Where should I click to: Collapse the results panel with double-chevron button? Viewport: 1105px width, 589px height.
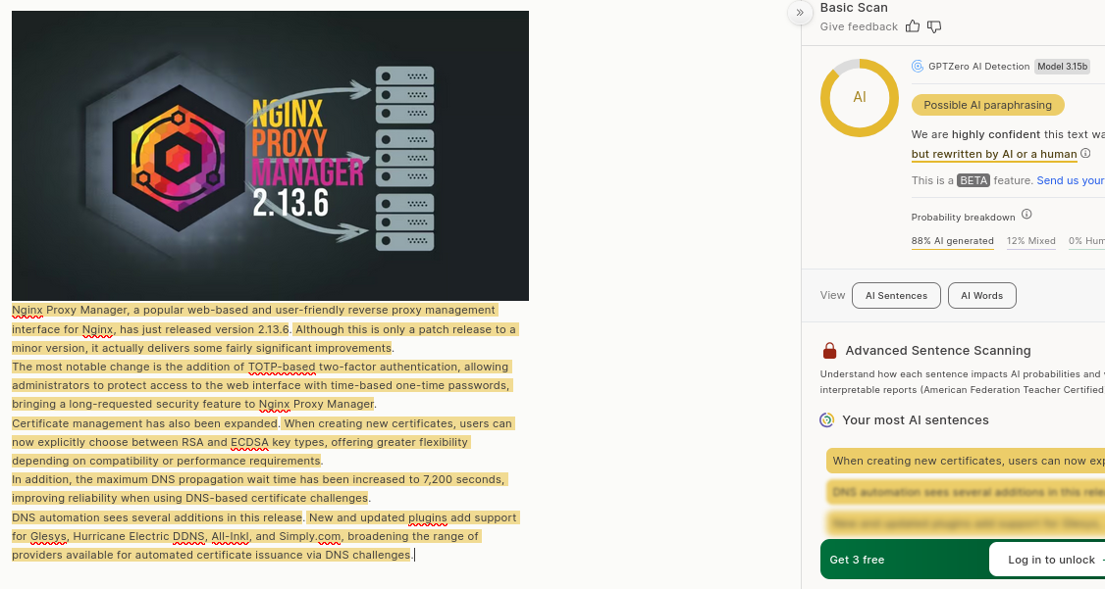click(x=800, y=12)
